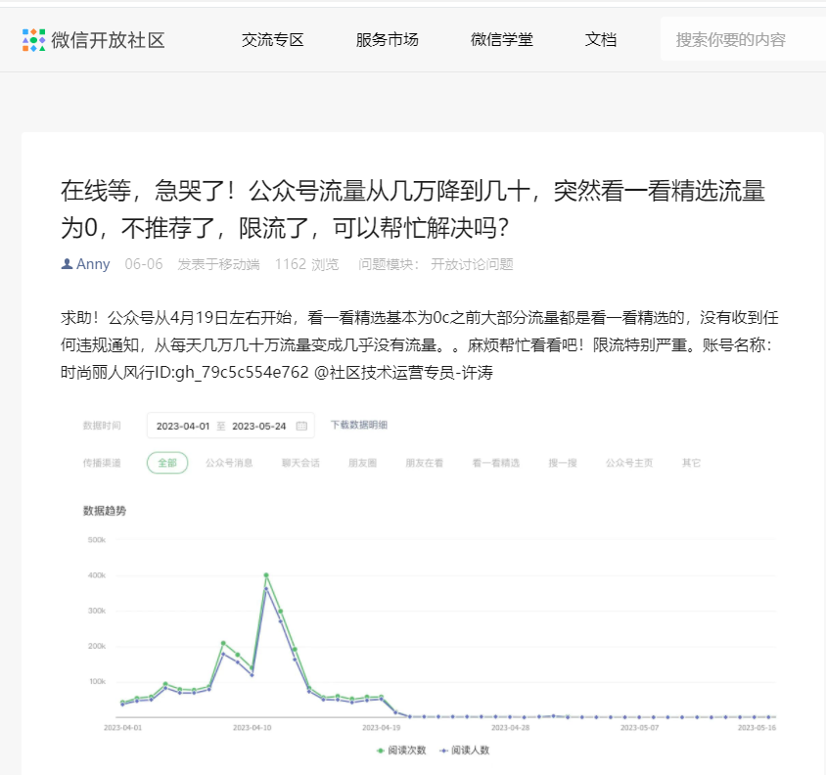826x775 pixels.
Task: Select the 公众号主页 channel filter
Action: pyautogui.click(x=629, y=463)
